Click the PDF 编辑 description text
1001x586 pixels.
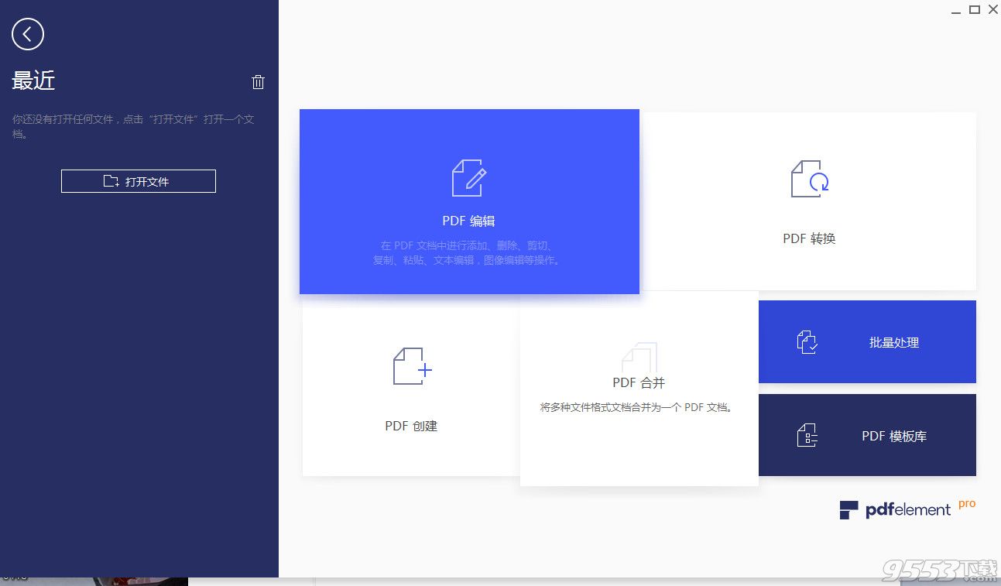point(468,253)
